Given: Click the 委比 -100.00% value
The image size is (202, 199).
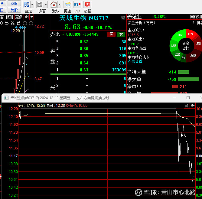Looking at the screenshot, I should coord(71,34).
